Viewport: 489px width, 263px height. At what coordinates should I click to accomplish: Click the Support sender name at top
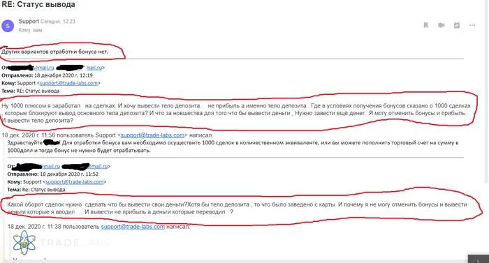[x=29, y=21]
